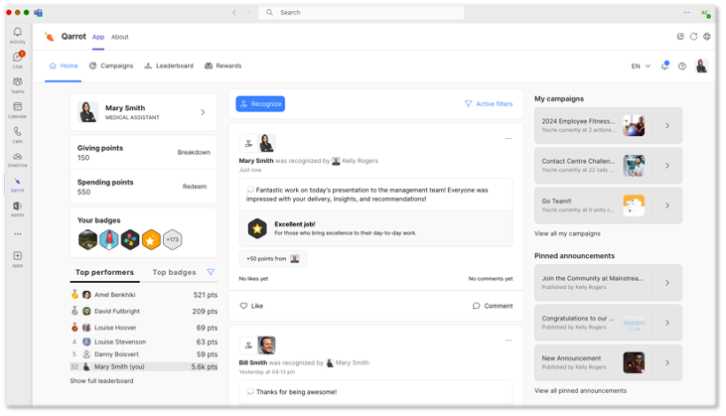Screen dimensions: 726x416
Task: Click Kelly Rogers name in post
Action: click(x=360, y=161)
